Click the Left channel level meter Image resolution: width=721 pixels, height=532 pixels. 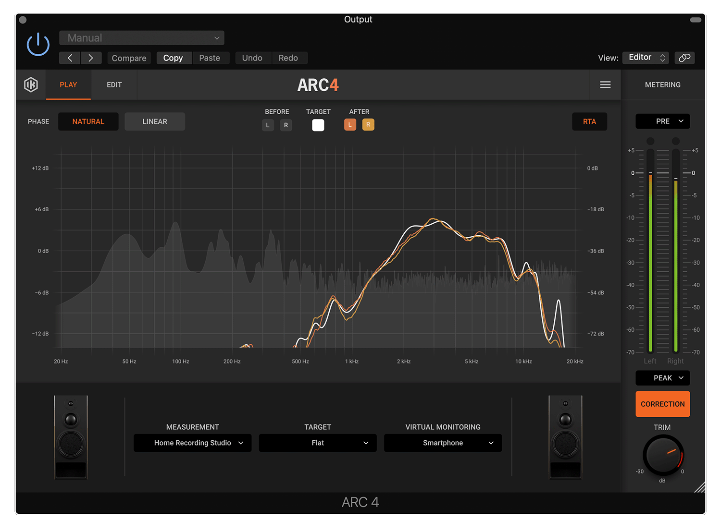[650, 251]
